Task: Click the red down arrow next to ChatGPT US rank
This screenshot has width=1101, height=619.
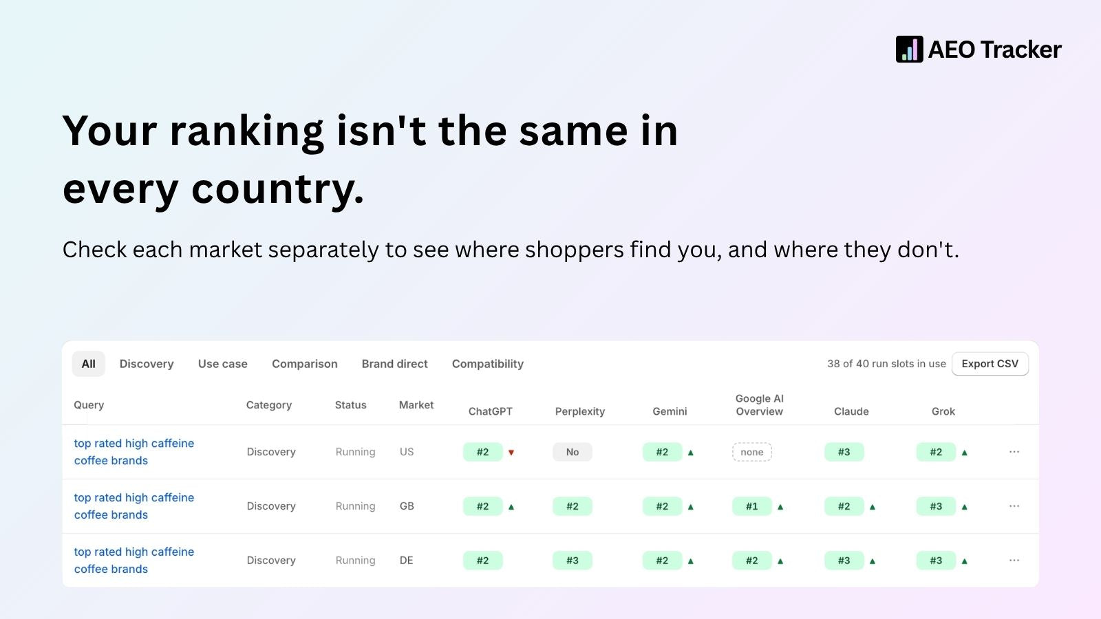Action: point(511,453)
